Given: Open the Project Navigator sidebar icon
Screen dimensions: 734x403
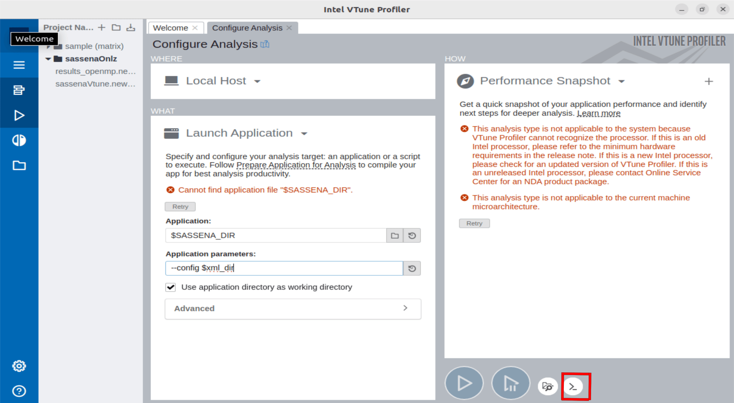Looking at the screenshot, I should click(19, 90).
